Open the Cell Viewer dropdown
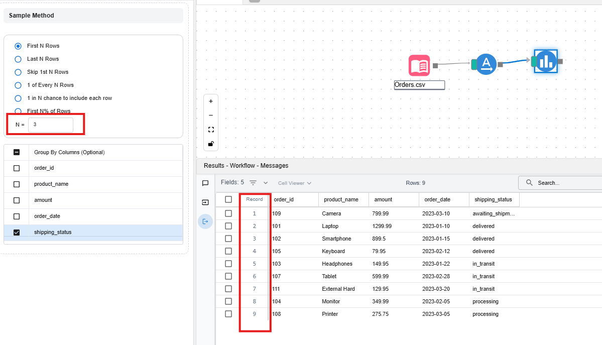The image size is (602, 345). coord(295,183)
